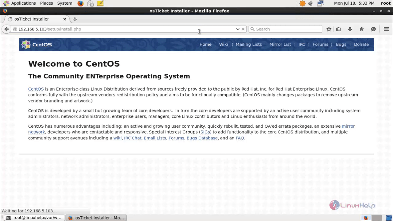Show bookmarks list icon
The image size is (393, 221).
pyautogui.click(x=338, y=29)
